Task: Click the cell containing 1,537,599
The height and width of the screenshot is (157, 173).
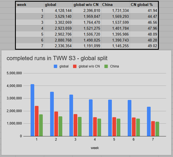Action: (x=116, y=23)
